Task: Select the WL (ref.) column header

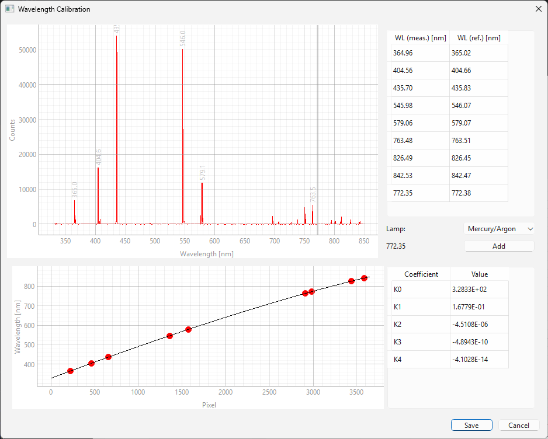Action: (x=478, y=38)
